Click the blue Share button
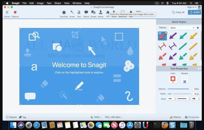This screenshot has width=204, height=130. click(x=195, y=12)
